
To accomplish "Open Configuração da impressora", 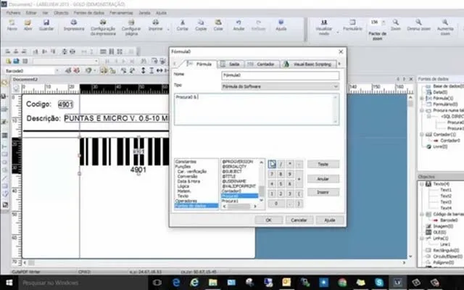I will (x=103, y=22).
